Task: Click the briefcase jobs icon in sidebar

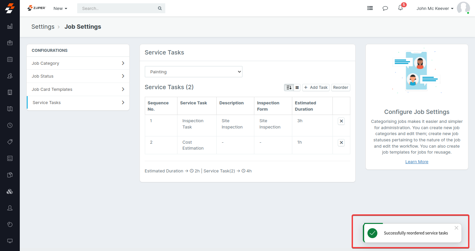Action: (10, 43)
